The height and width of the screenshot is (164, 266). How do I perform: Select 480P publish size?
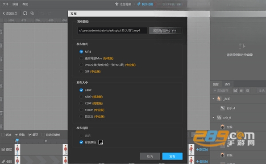pyautogui.click(x=81, y=97)
